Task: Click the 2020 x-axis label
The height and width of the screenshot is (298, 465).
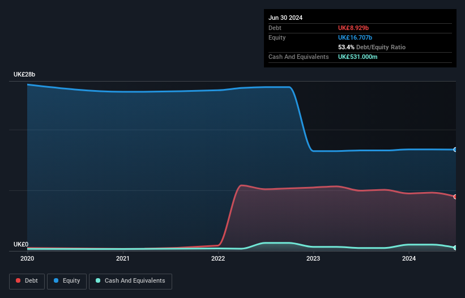Action: 27,258
